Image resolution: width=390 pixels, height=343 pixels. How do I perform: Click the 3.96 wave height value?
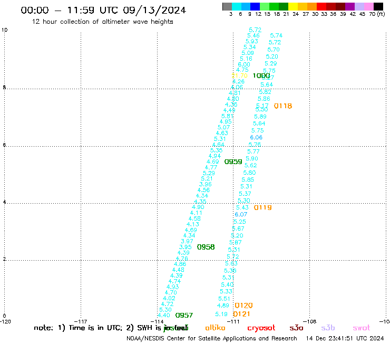pyautogui.click(x=206, y=184)
